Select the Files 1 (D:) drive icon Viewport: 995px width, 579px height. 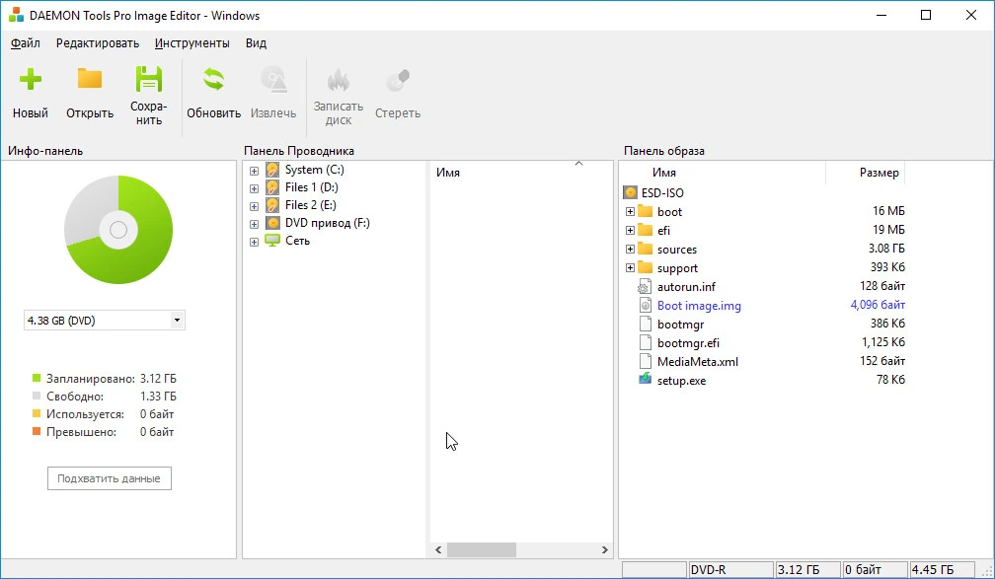coord(272,187)
